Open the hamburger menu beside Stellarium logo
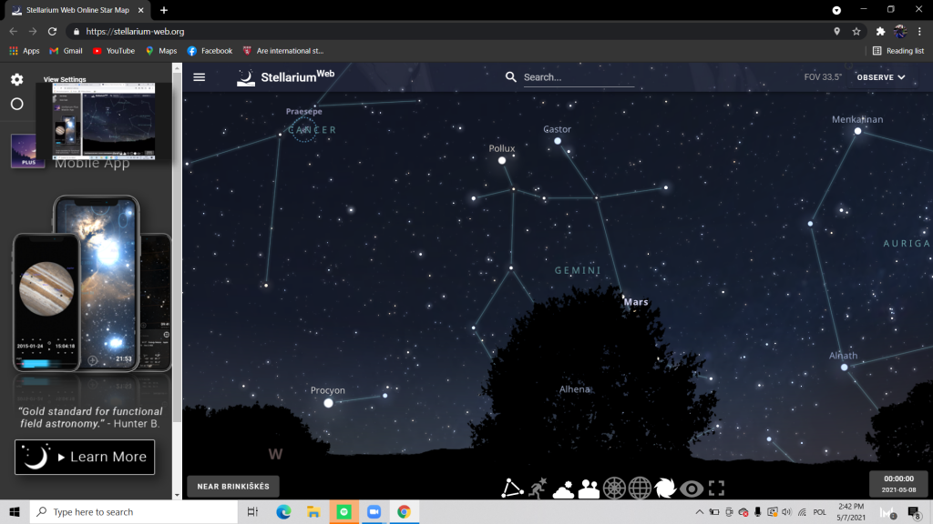This screenshot has width=933, height=524. 200,77
